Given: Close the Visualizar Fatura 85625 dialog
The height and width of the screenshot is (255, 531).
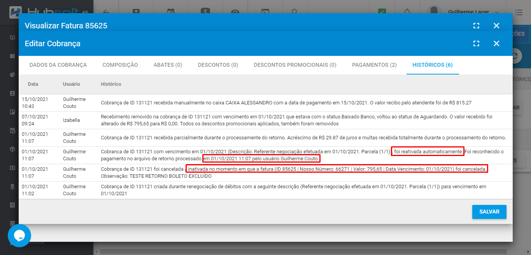Looking at the screenshot, I should tap(496, 26).
